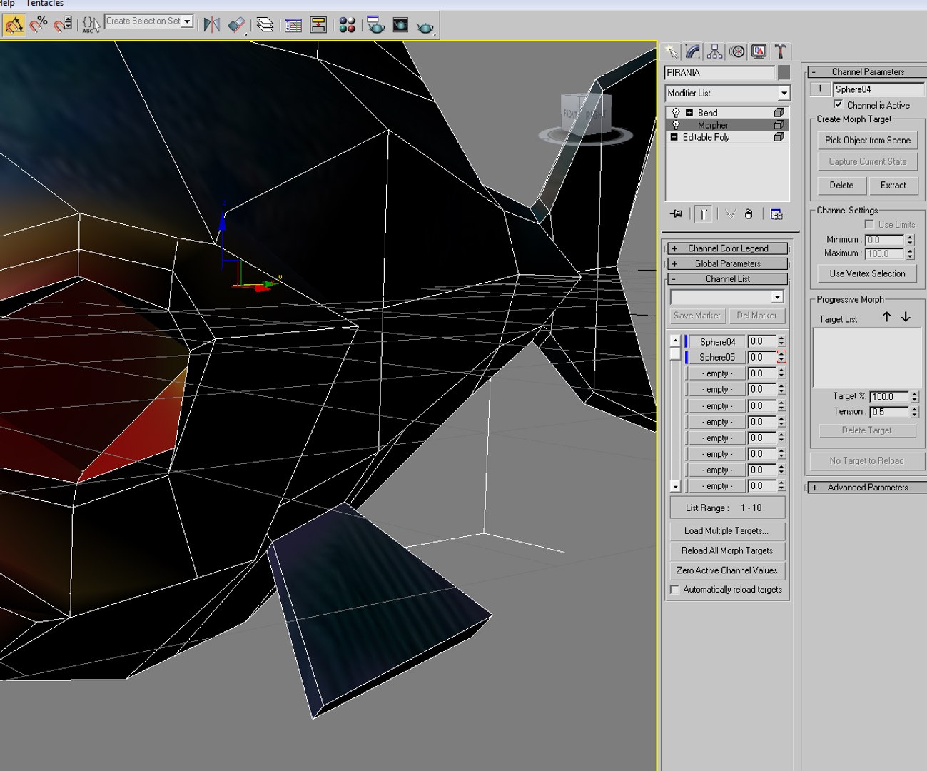Toggle the Angle Snap tool
927x771 pixels.
coord(14,25)
